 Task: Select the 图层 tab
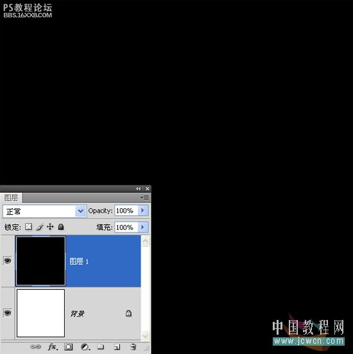point(11,198)
